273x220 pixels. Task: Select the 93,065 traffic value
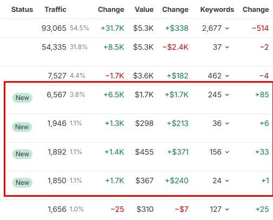coord(54,28)
